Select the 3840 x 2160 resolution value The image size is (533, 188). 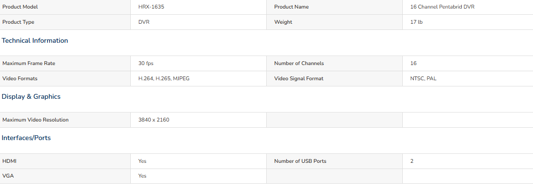tap(154, 120)
